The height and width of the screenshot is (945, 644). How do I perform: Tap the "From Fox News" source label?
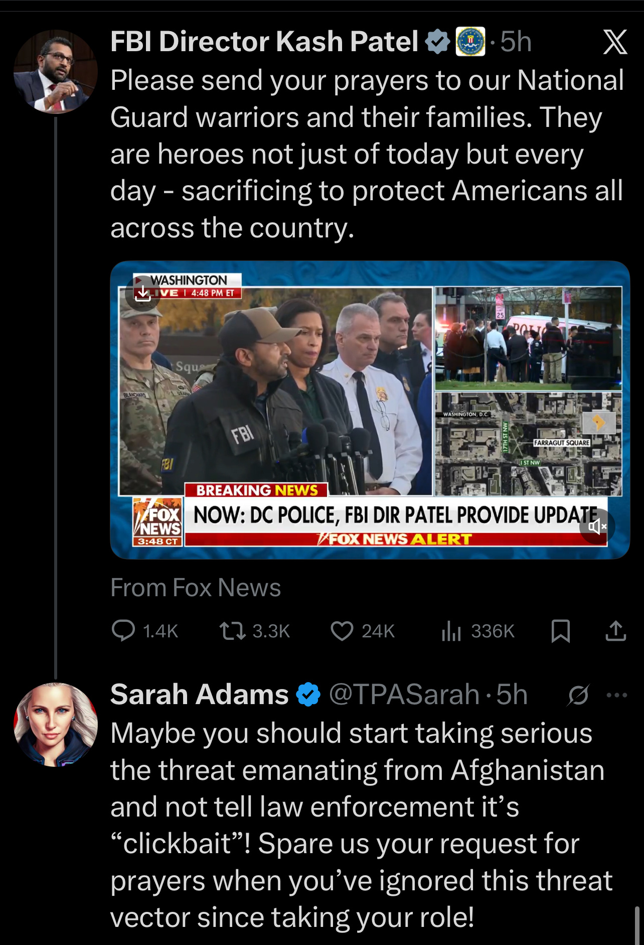click(196, 588)
